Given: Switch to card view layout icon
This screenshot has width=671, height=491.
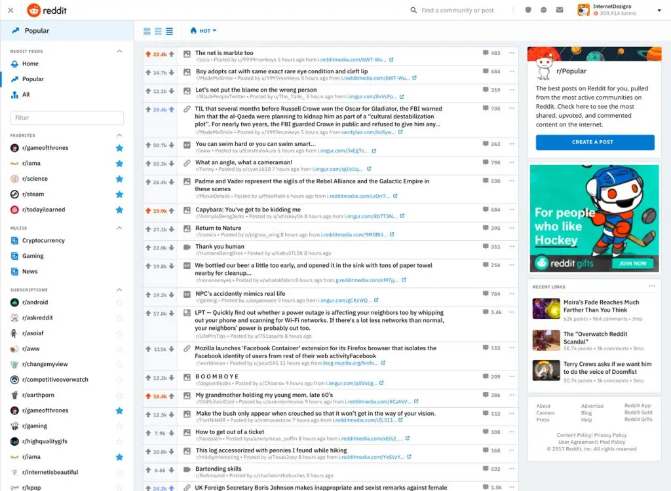Looking at the screenshot, I should (x=147, y=31).
